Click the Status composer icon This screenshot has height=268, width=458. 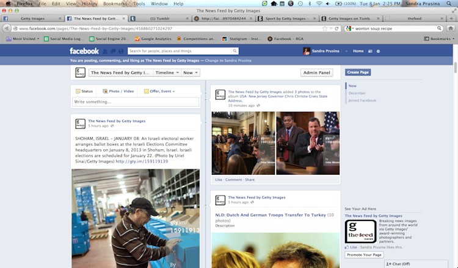point(78,91)
